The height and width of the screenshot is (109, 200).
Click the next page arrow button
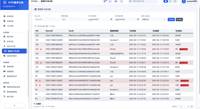click(191, 107)
